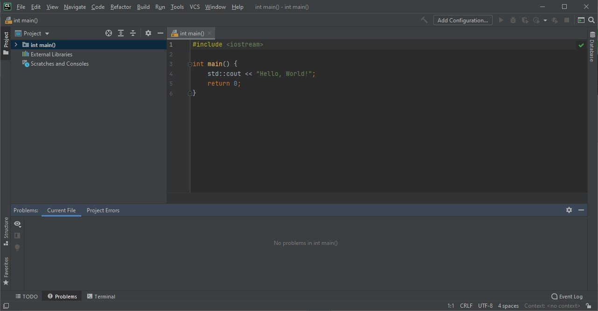Click the quick fix light bulb icon
598x311 pixels.
[x=17, y=248]
